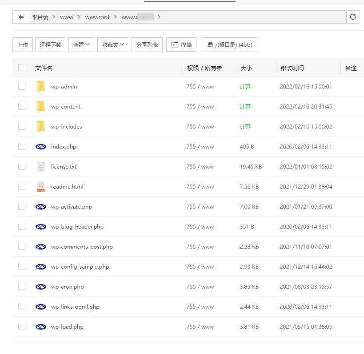
Task: Open the 新建 dropdown menu
Action: point(82,45)
